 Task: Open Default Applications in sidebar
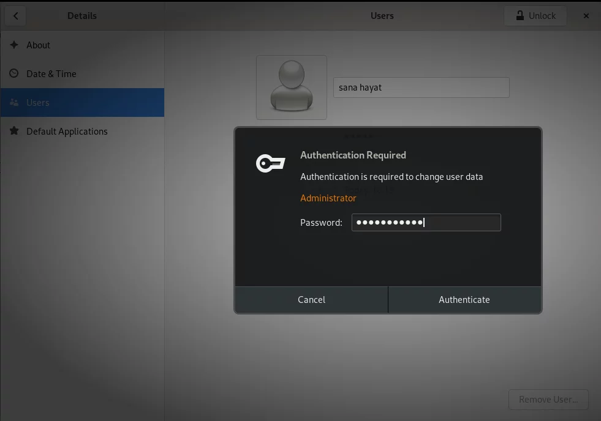[83, 132]
